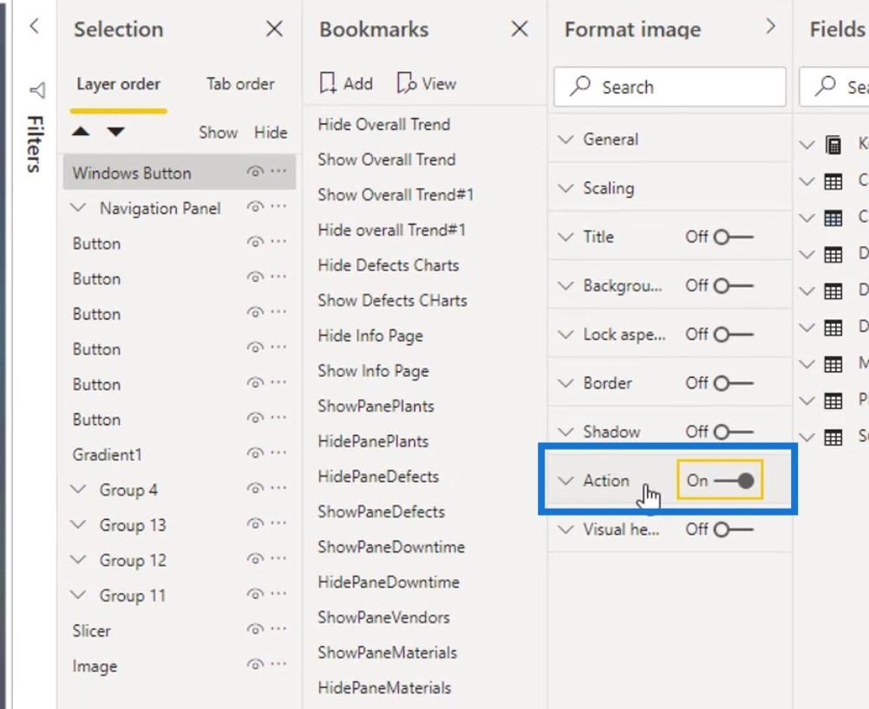Viewport: 869px width, 709px height.
Task: Collapse the pane with left arrow
Action: pyautogui.click(x=35, y=26)
